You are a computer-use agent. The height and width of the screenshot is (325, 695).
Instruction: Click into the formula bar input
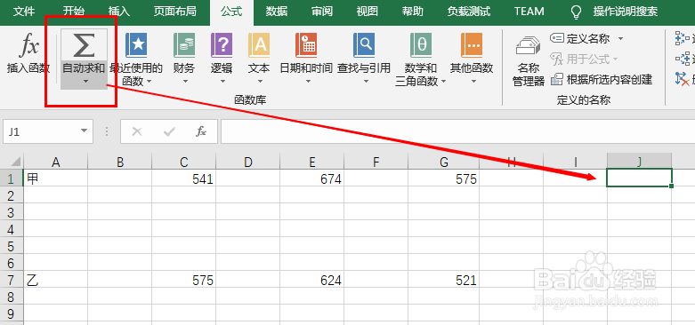(457, 131)
